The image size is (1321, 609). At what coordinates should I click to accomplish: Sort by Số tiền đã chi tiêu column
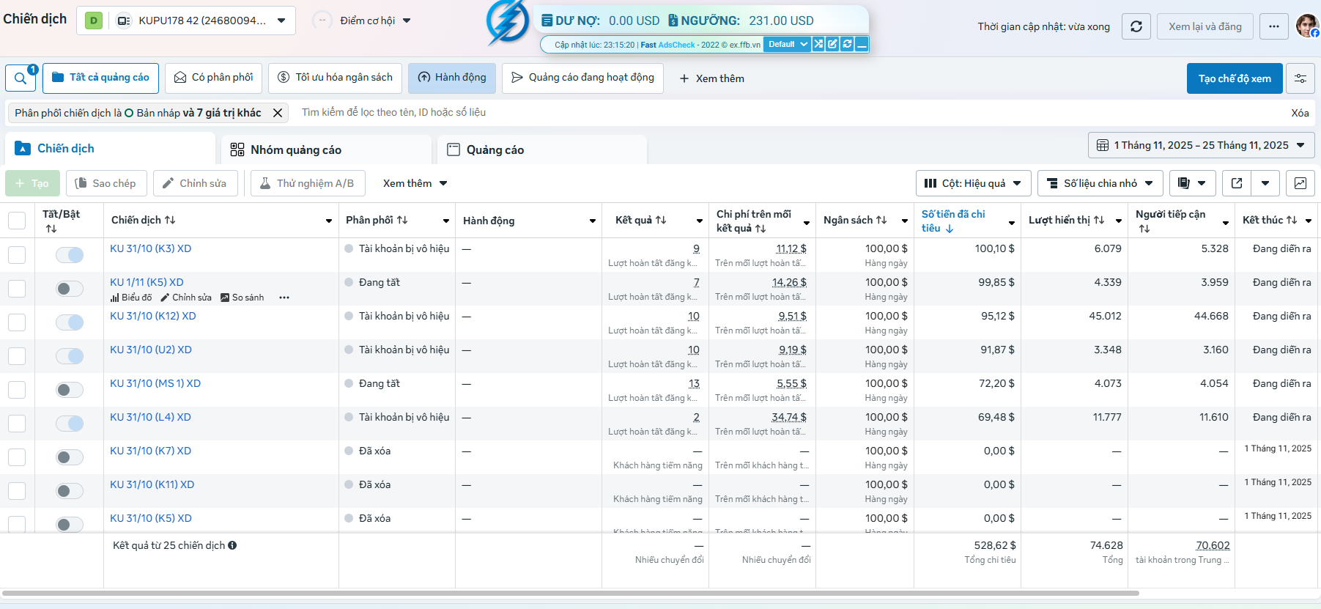(953, 221)
